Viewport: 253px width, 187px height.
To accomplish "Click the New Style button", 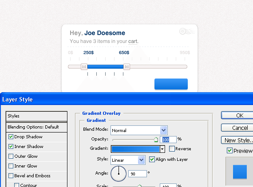I will 237,140.
